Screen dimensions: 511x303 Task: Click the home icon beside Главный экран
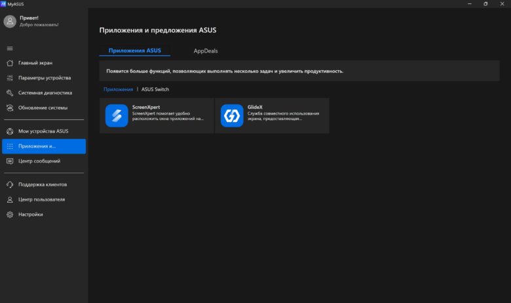10,63
